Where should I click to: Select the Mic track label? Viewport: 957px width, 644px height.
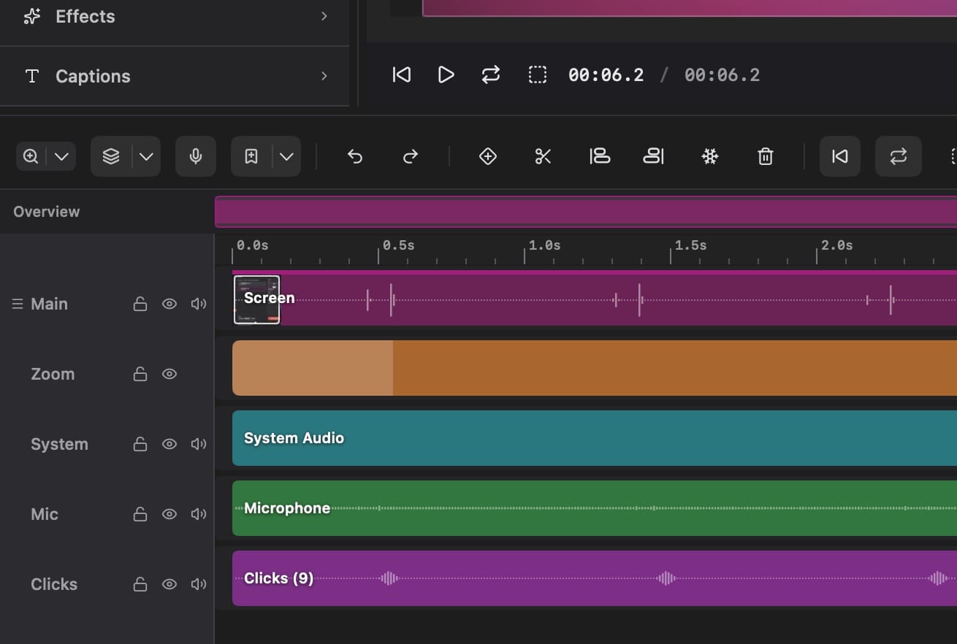pos(45,514)
